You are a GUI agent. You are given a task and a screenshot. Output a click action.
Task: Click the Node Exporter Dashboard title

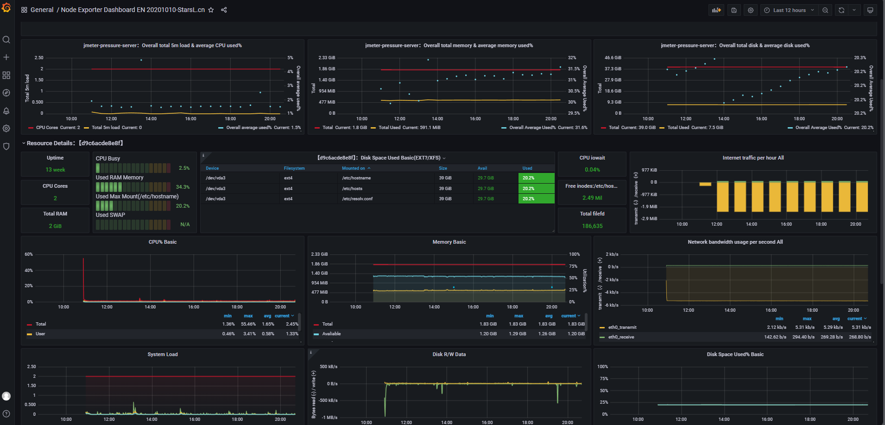[x=133, y=10]
